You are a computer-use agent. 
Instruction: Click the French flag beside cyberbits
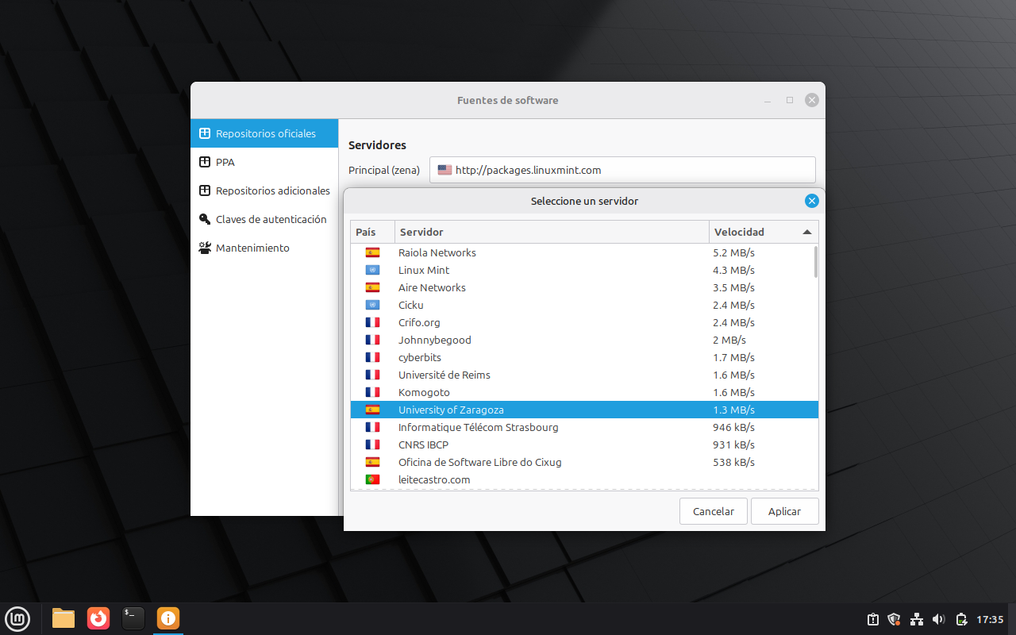click(x=372, y=357)
